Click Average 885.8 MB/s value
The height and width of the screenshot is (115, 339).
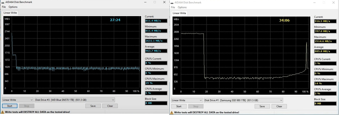coord(325,51)
